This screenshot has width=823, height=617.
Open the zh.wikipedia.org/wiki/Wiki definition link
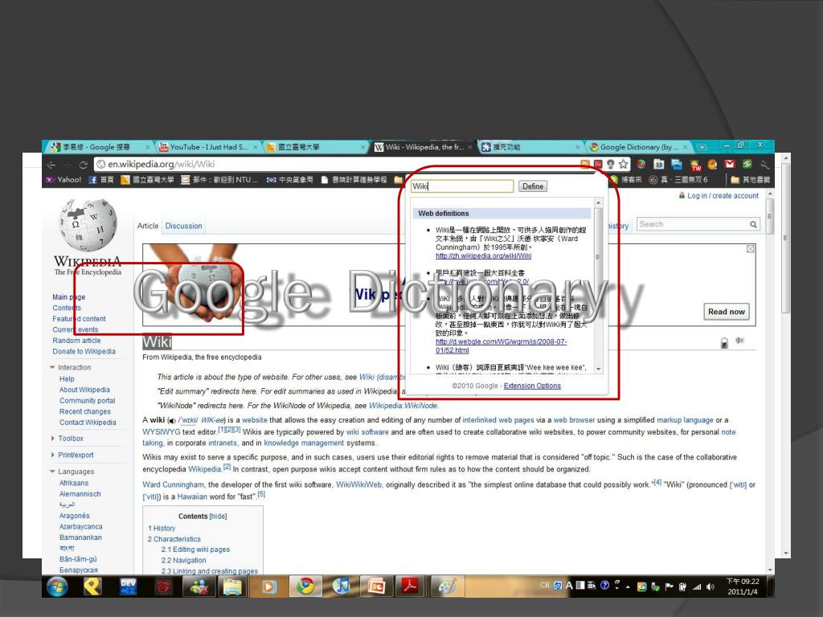[x=483, y=256]
